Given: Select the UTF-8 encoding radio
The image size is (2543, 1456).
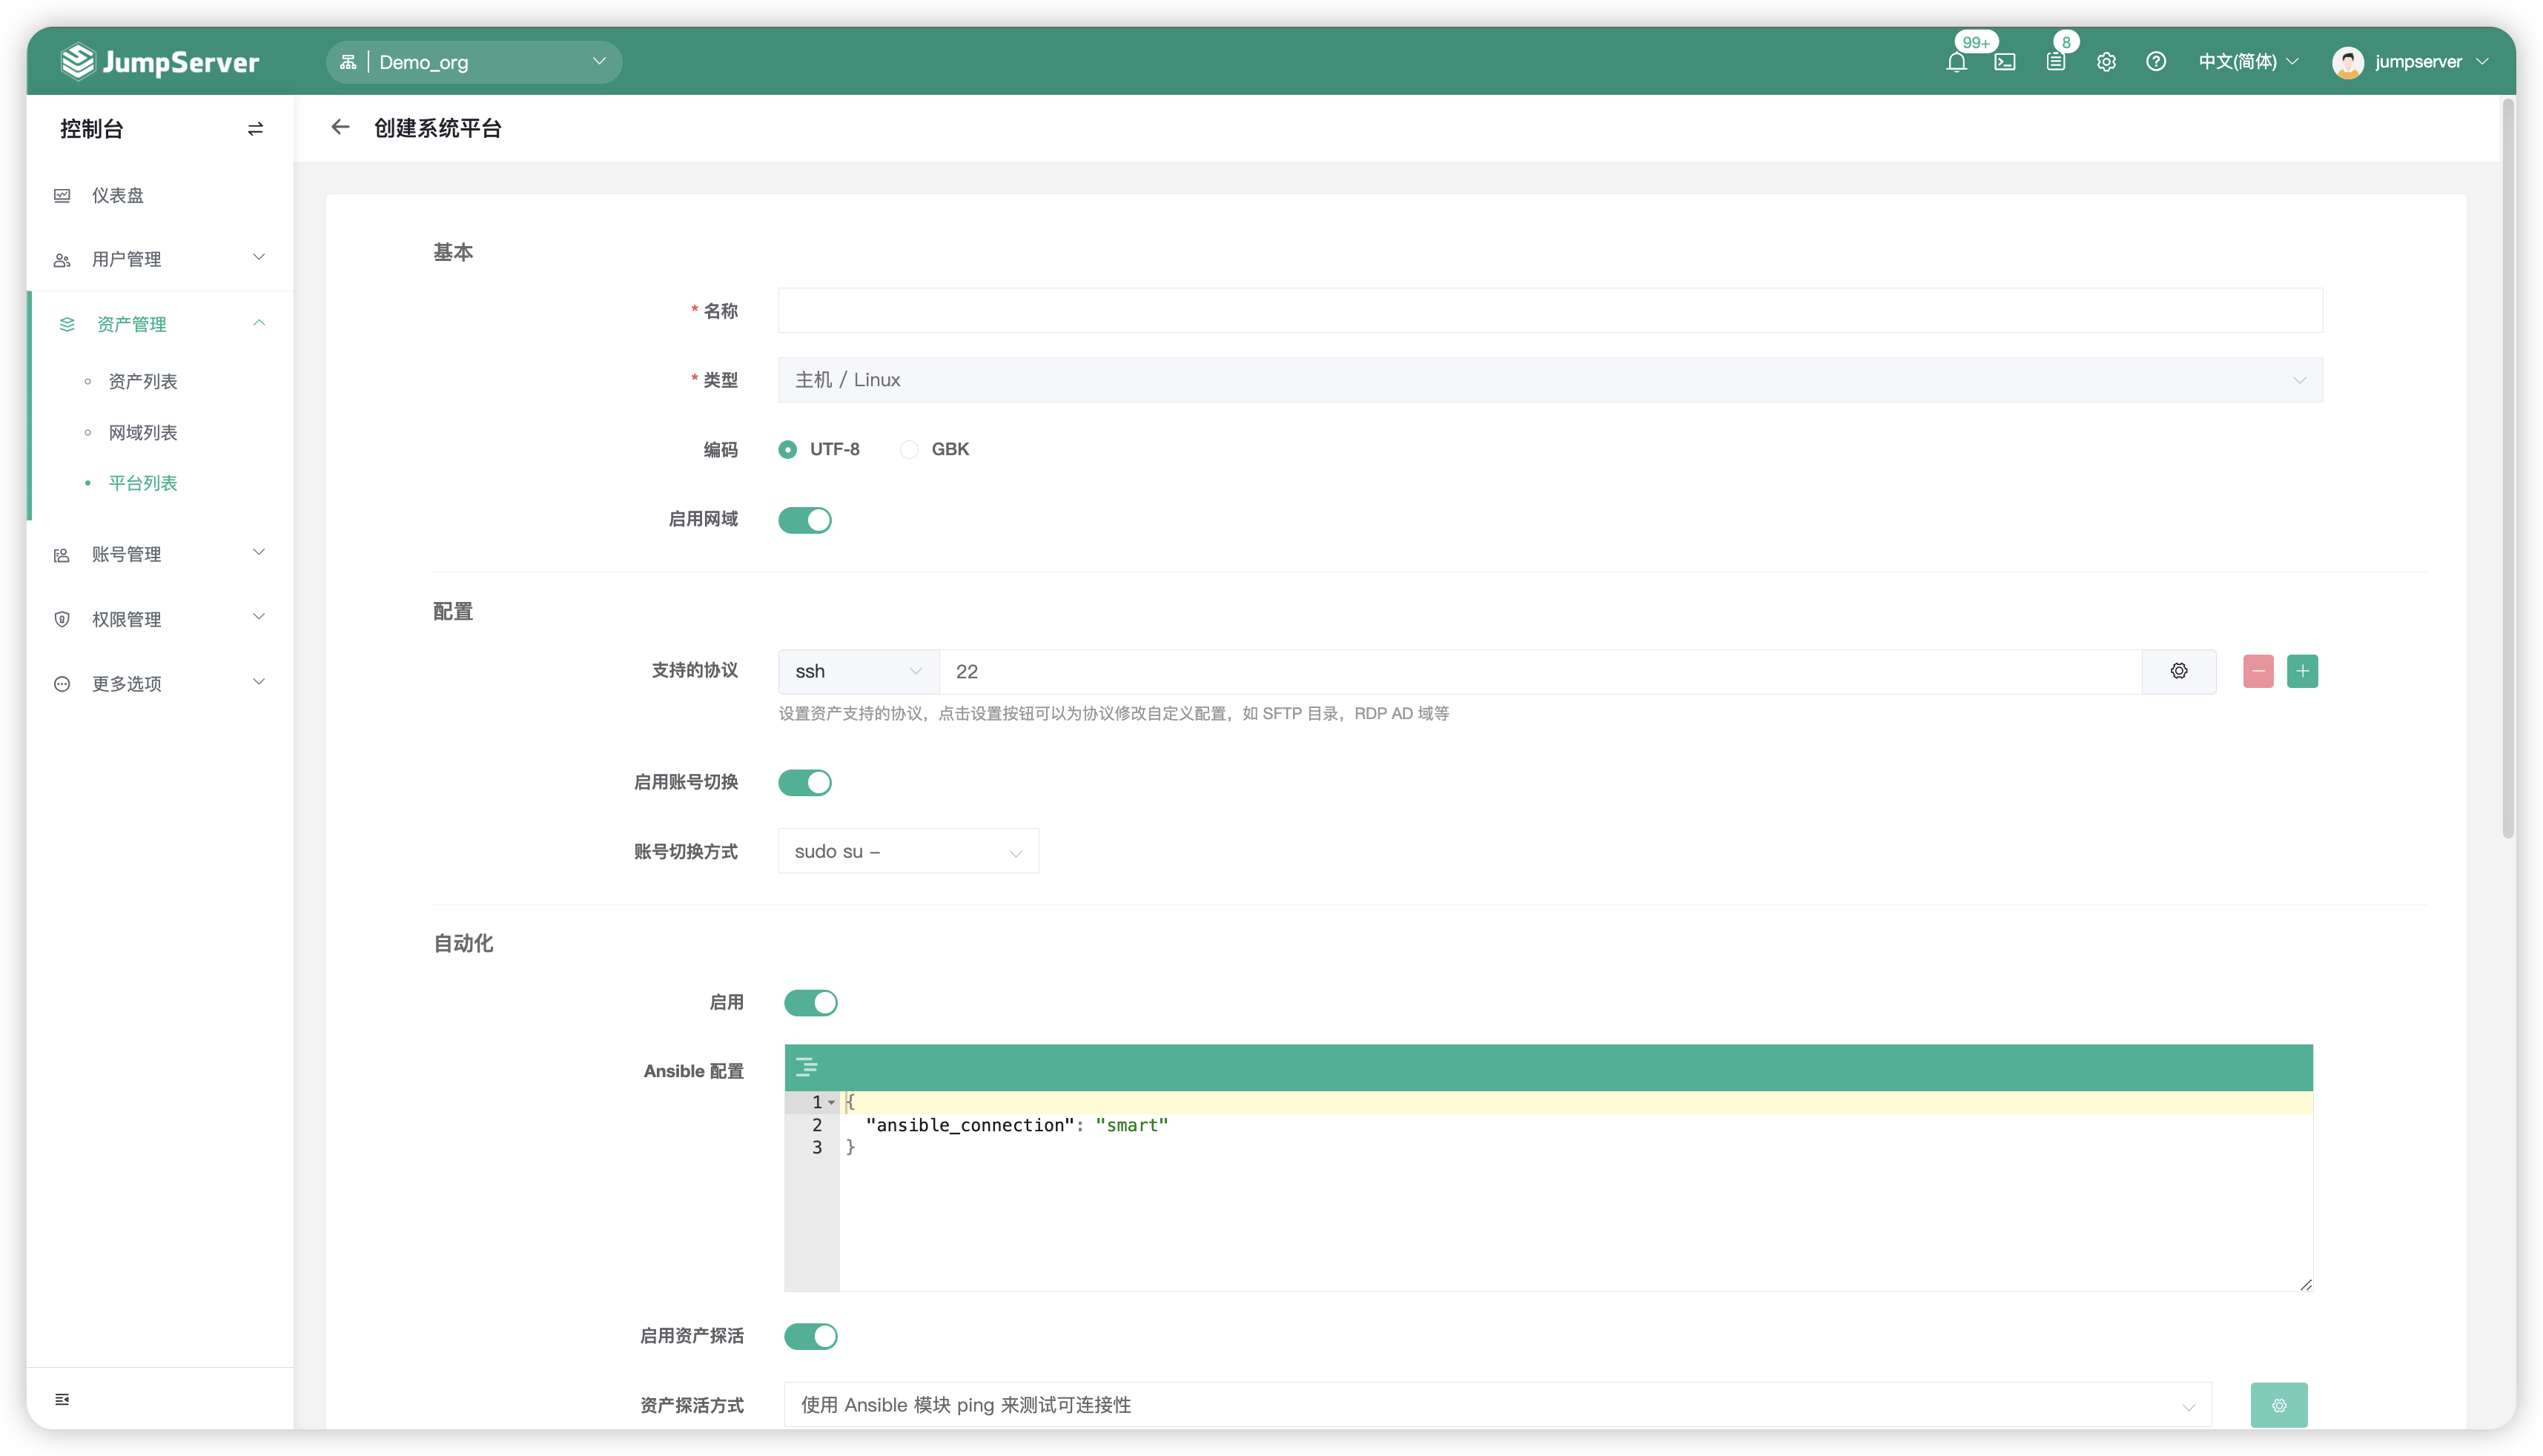Looking at the screenshot, I should point(788,449).
